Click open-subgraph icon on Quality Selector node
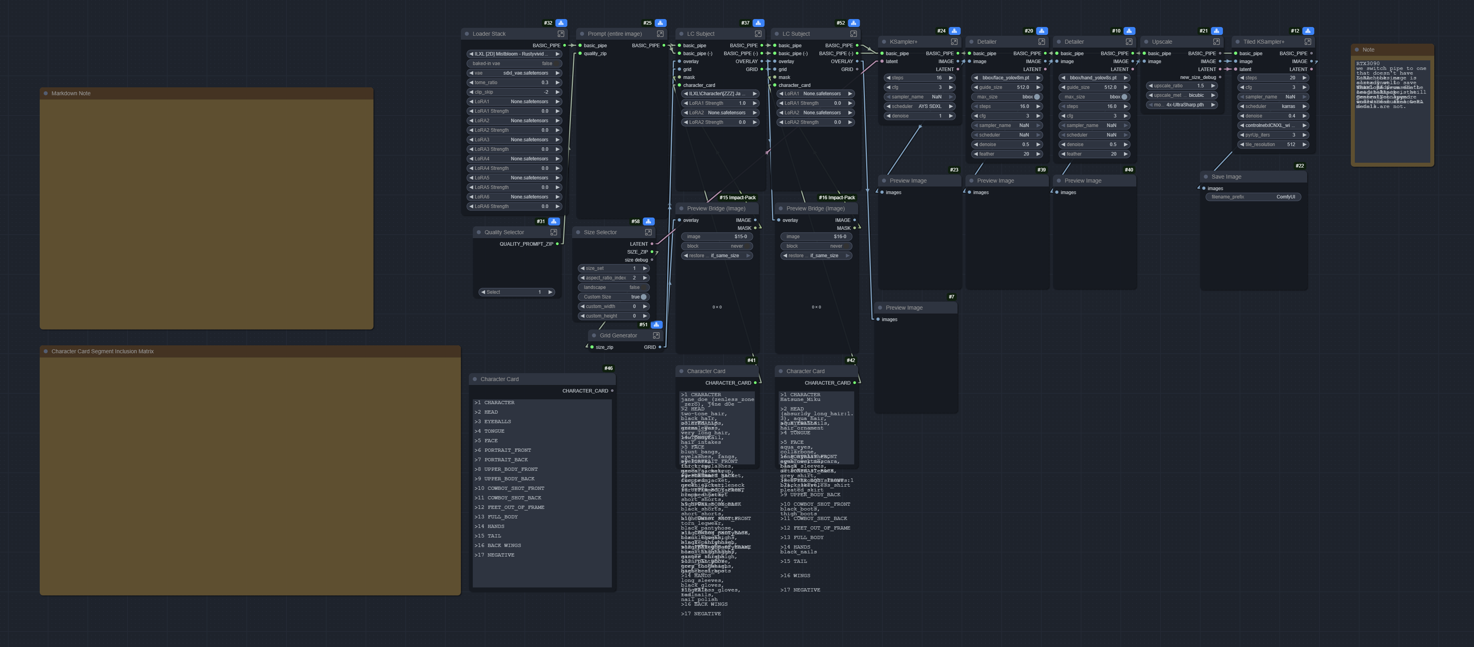Screen dimensions: 1474x647 click(553, 232)
